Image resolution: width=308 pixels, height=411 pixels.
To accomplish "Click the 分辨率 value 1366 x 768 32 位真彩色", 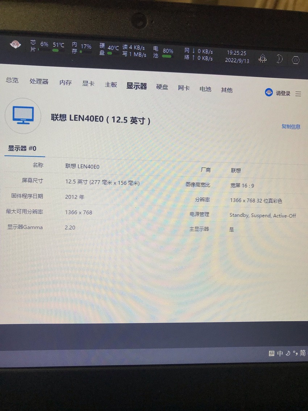I will click(x=256, y=201).
